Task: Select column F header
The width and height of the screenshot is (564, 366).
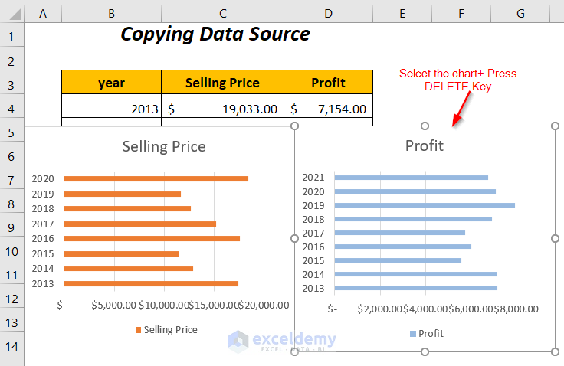Action: point(461,12)
